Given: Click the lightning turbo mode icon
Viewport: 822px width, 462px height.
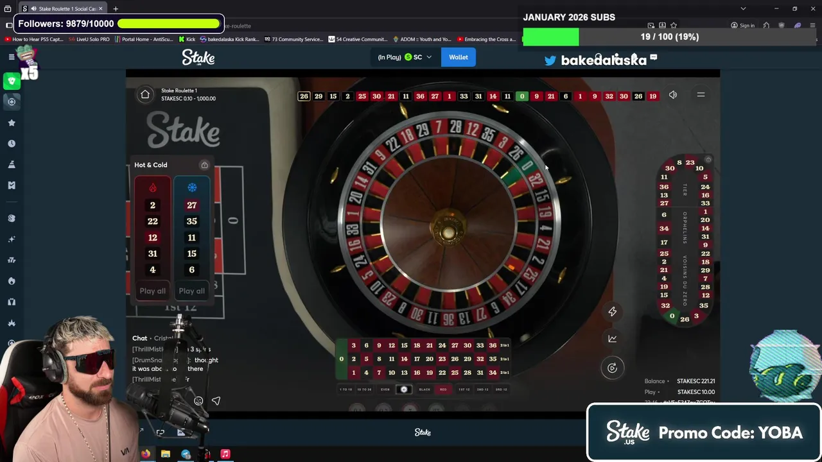Looking at the screenshot, I should [613, 312].
